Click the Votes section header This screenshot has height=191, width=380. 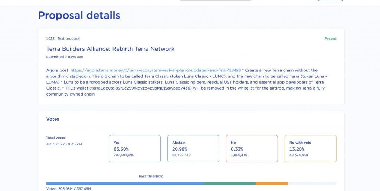click(x=53, y=119)
